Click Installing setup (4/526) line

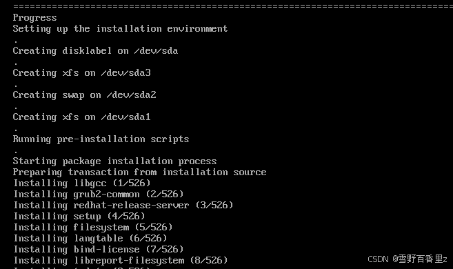[x=79, y=216]
